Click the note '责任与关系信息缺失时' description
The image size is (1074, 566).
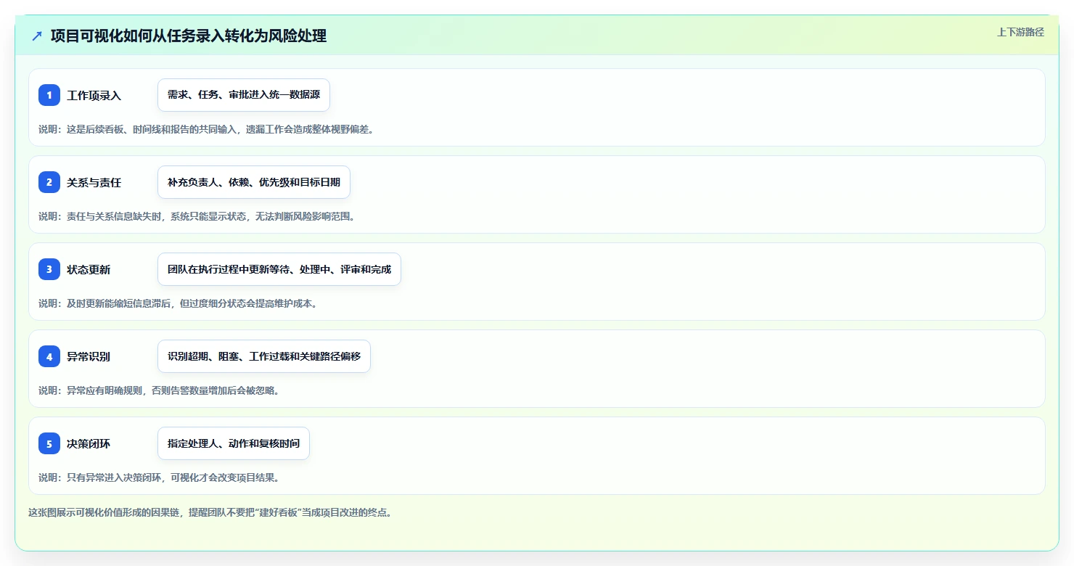[197, 216]
